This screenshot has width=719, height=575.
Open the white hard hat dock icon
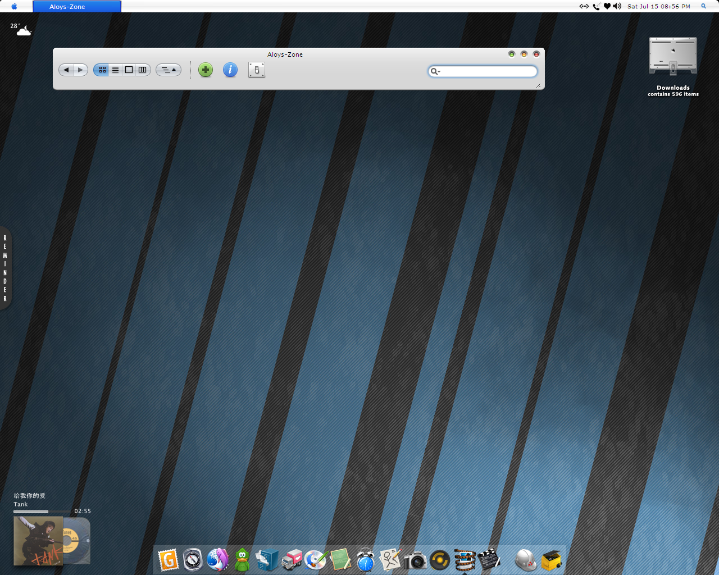pyautogui.click(x=526, y=560)
